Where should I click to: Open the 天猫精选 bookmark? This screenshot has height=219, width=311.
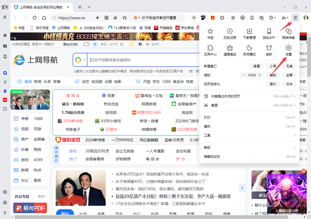(163, 28)
